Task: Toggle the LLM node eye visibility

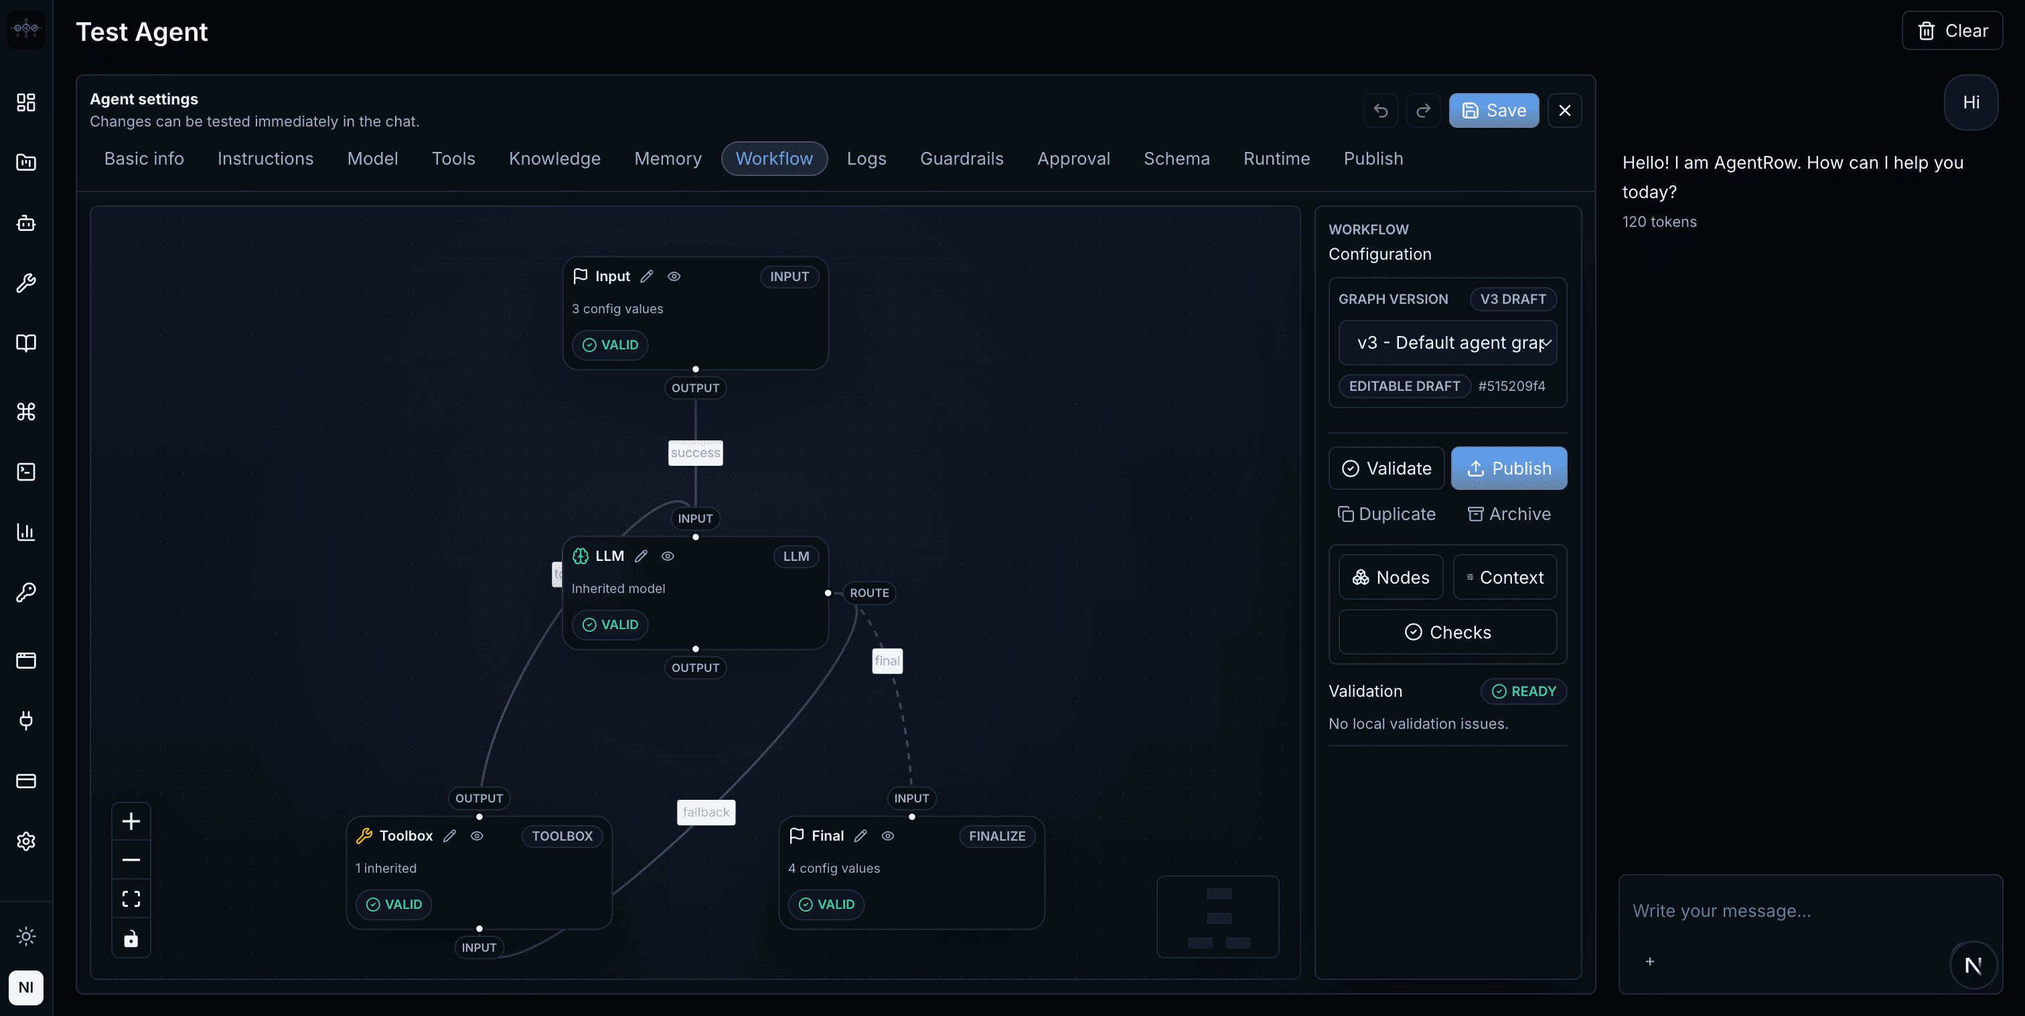Action: point(668,556)
